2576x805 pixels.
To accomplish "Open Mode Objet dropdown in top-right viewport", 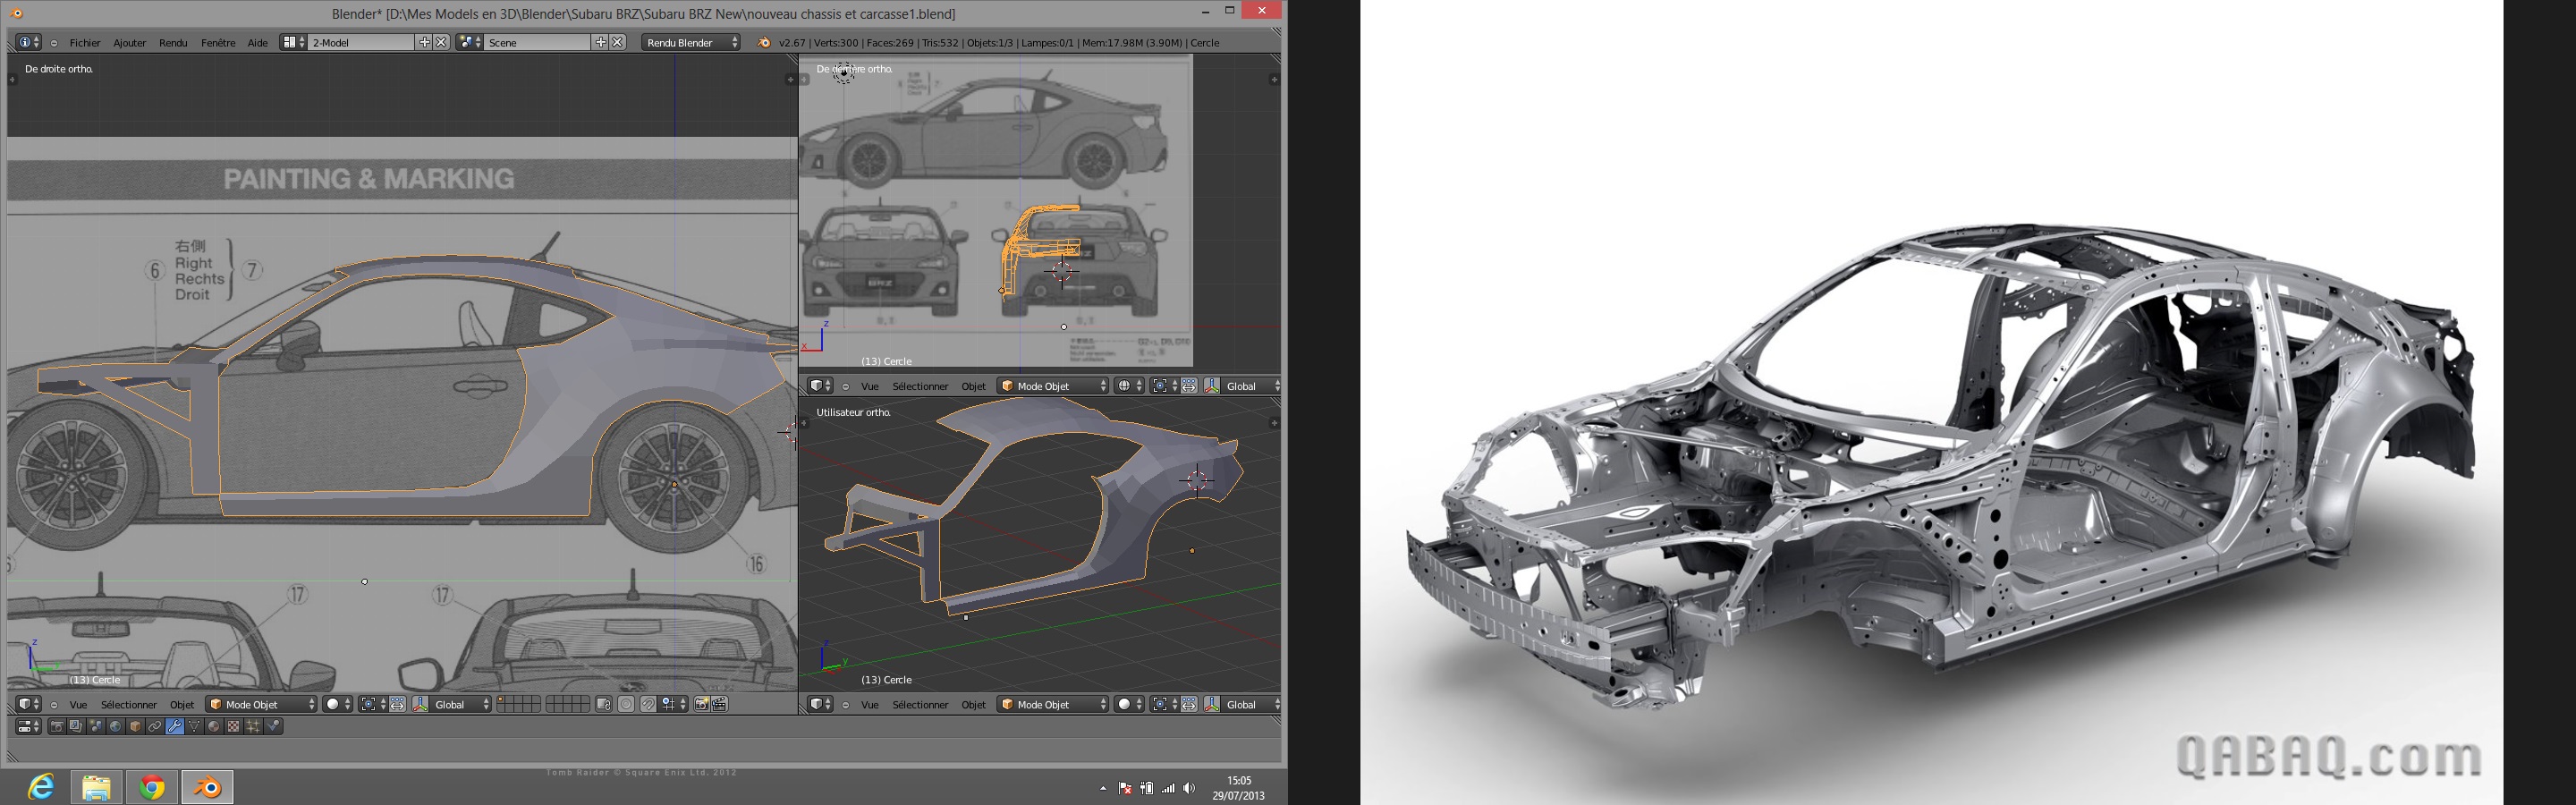I will click(x=1053, y=386).
